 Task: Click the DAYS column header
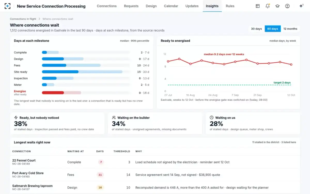tap(100, 151)
